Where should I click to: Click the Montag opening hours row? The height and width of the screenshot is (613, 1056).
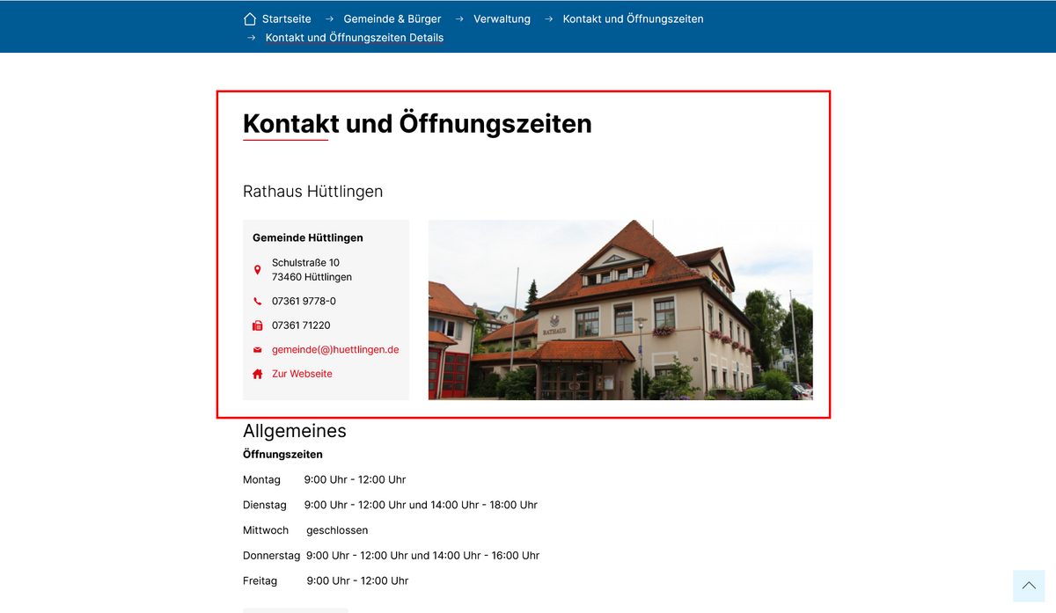click(324, 479)
